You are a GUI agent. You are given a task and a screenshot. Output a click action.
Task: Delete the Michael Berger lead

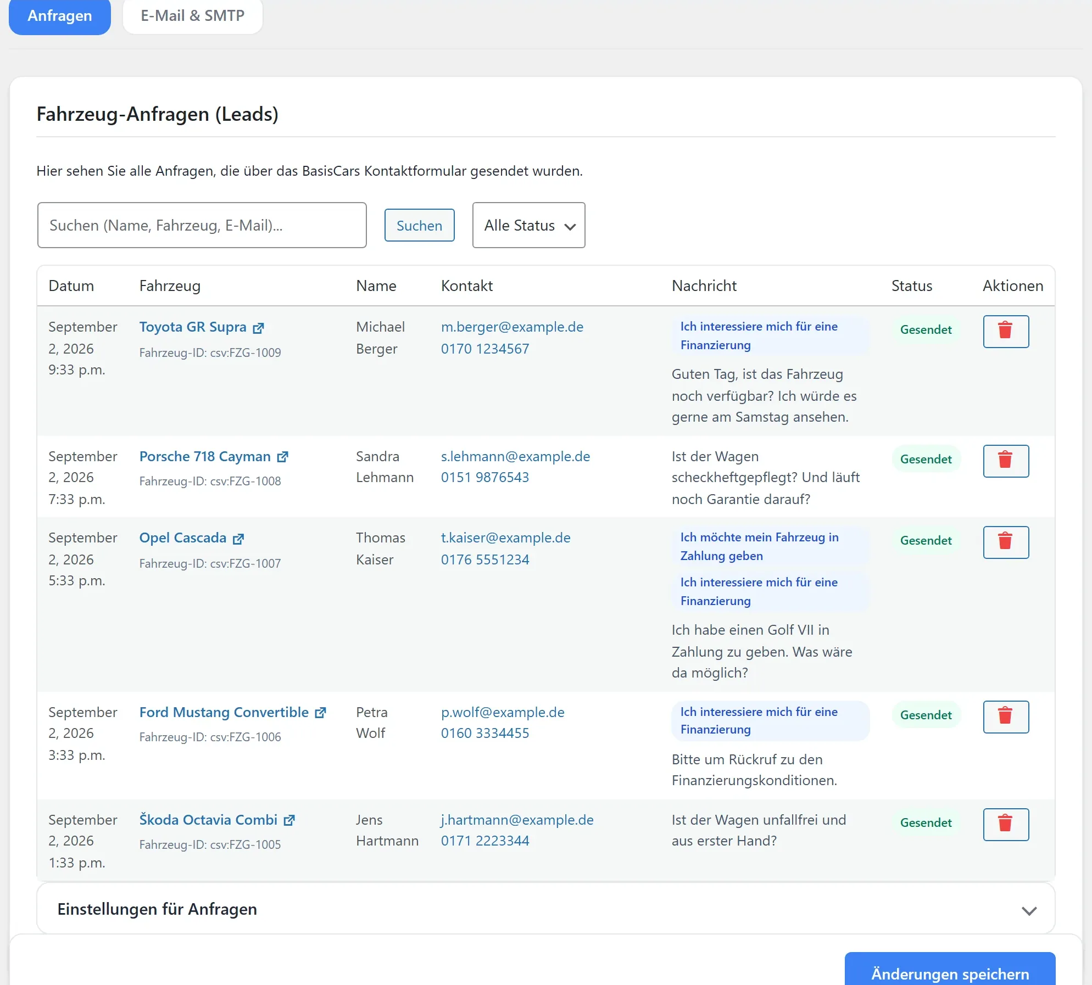pyautogui.click(x=1006, y=331)
